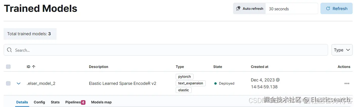354x107 pixels.
Task: Go to the Models map tab
Action: [101, 102]
